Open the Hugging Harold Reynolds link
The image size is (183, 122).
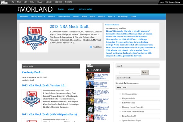133,107
